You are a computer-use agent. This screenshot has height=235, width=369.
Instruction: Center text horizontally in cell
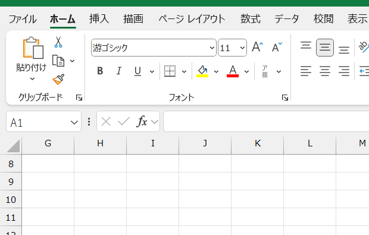[x=325, y=71]
